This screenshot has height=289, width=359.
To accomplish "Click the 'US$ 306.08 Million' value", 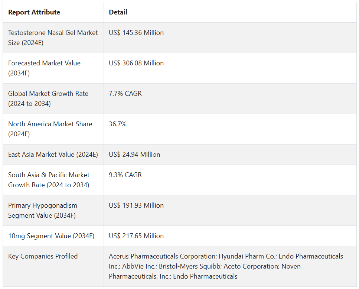I will click(x=136, y=63).
